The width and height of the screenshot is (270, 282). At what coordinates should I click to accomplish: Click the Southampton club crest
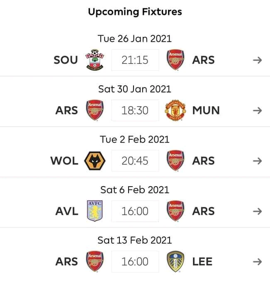coord(95,60)
